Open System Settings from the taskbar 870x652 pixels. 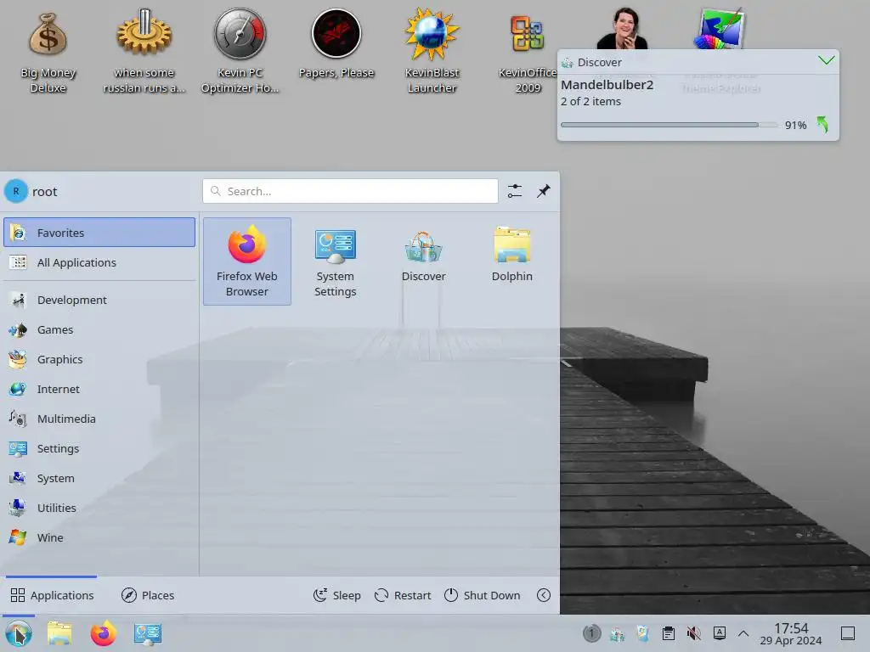point(148,633)
